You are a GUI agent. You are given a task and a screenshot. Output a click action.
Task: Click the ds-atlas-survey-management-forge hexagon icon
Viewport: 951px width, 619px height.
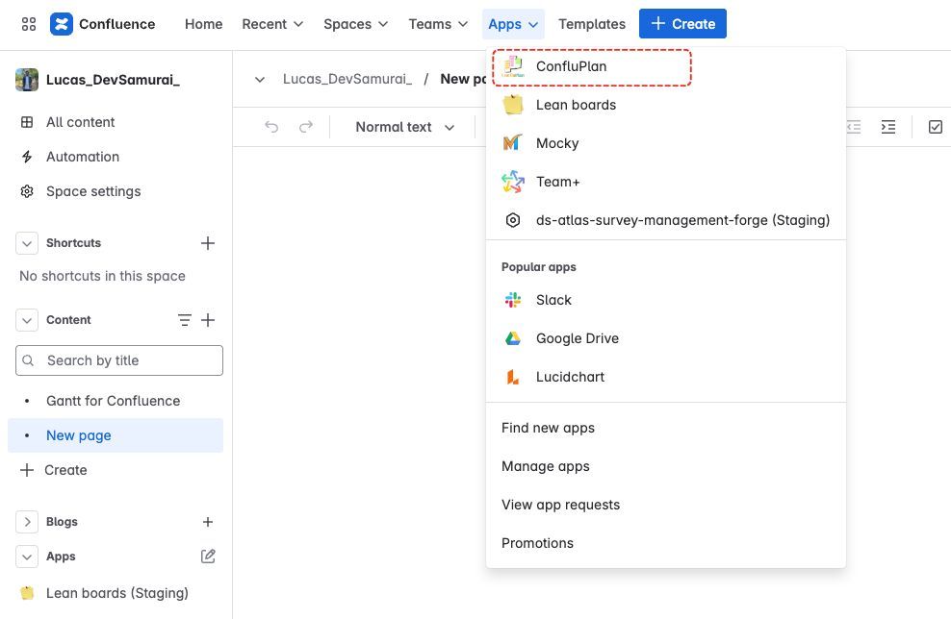click(x=513, y=220)
